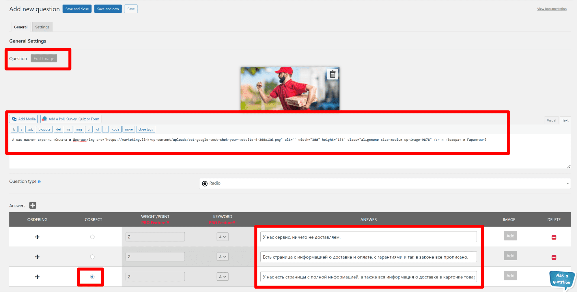The image size is (577, 292).
Task: Open the Ask a question chat bubble
Action: (x=561, y=279)
